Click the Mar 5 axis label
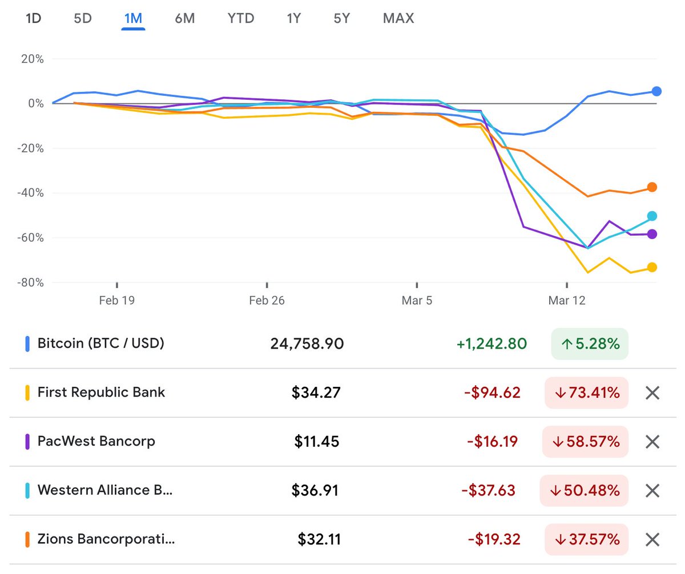685x574 pixels. [x=417, y=300]
